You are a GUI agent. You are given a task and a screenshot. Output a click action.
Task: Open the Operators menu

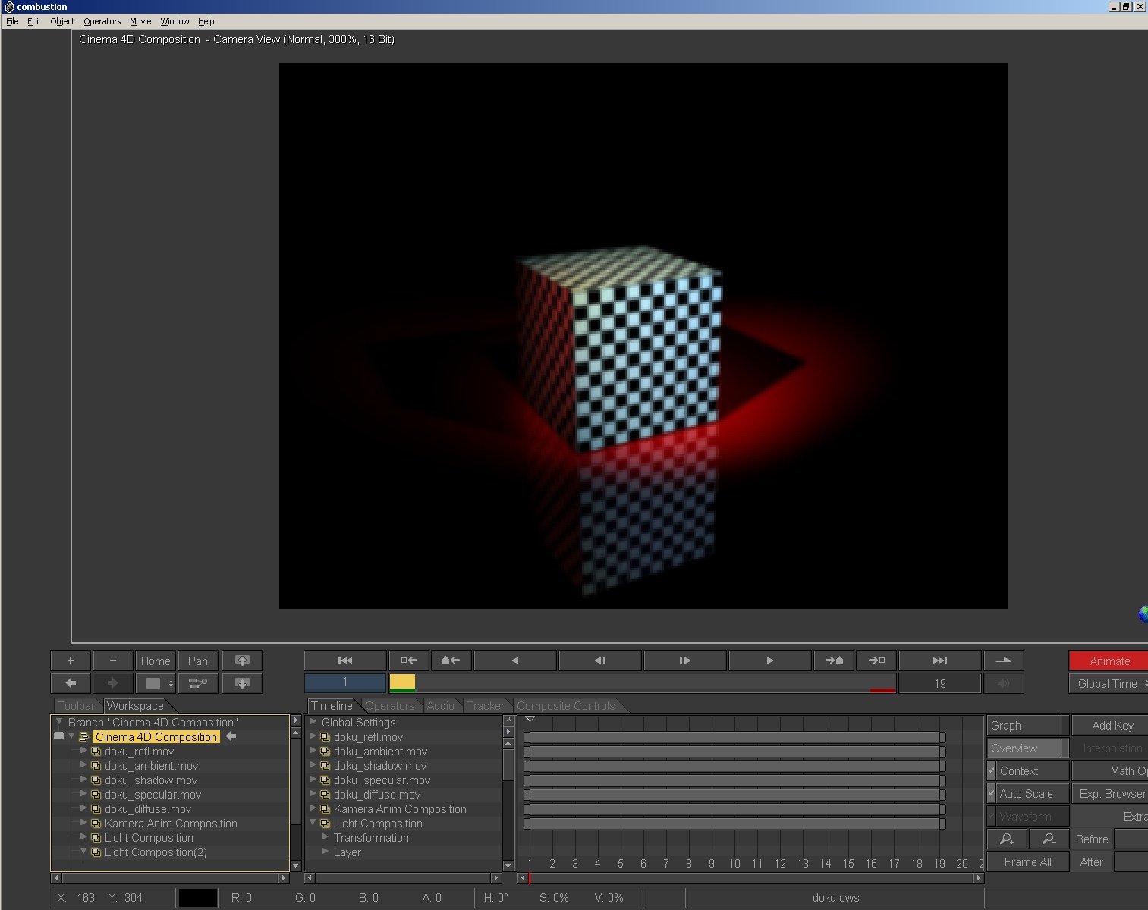pos(102,21)
